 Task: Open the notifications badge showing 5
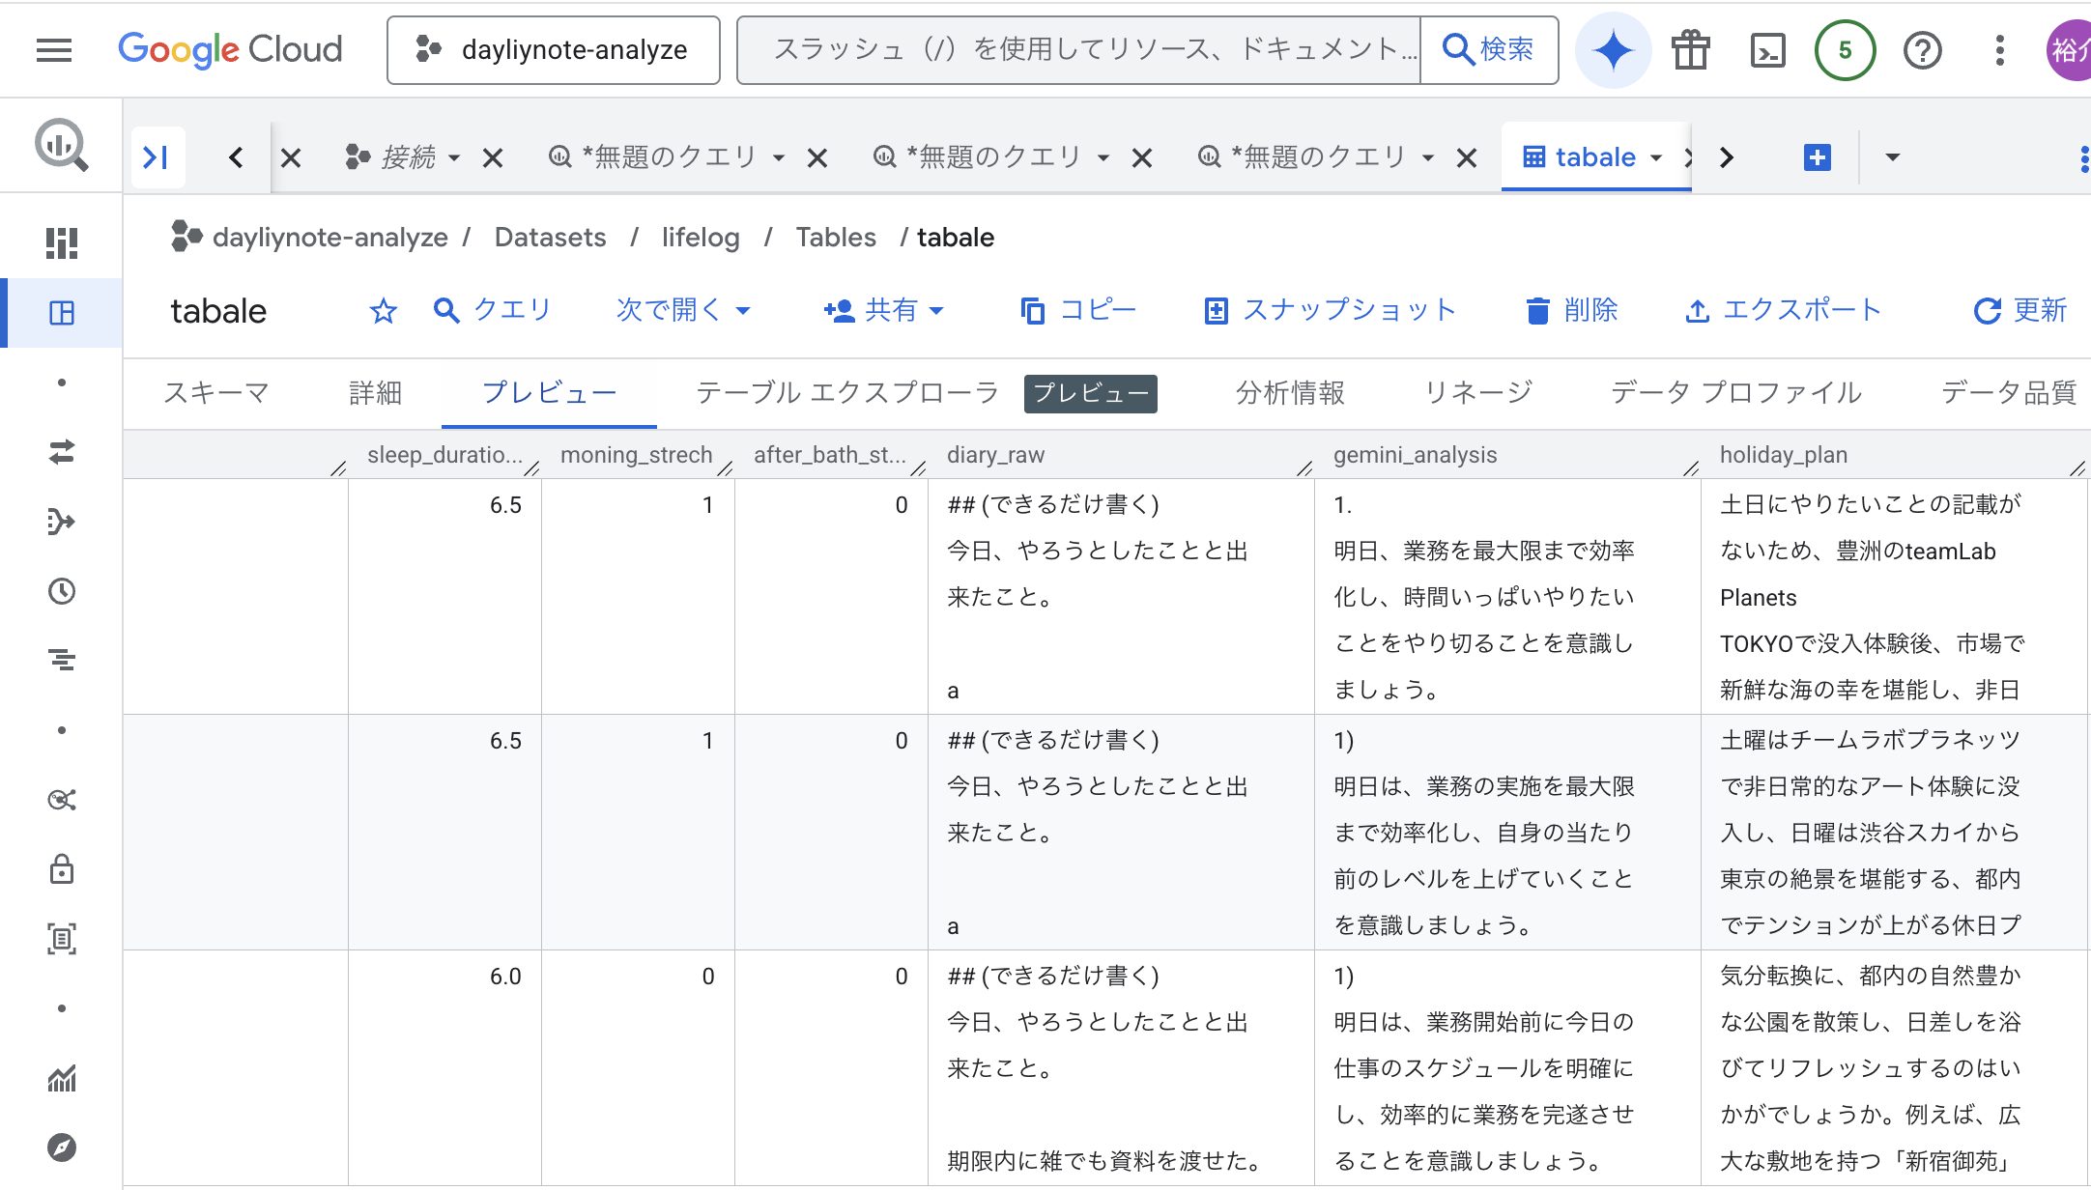point(1845,50)
